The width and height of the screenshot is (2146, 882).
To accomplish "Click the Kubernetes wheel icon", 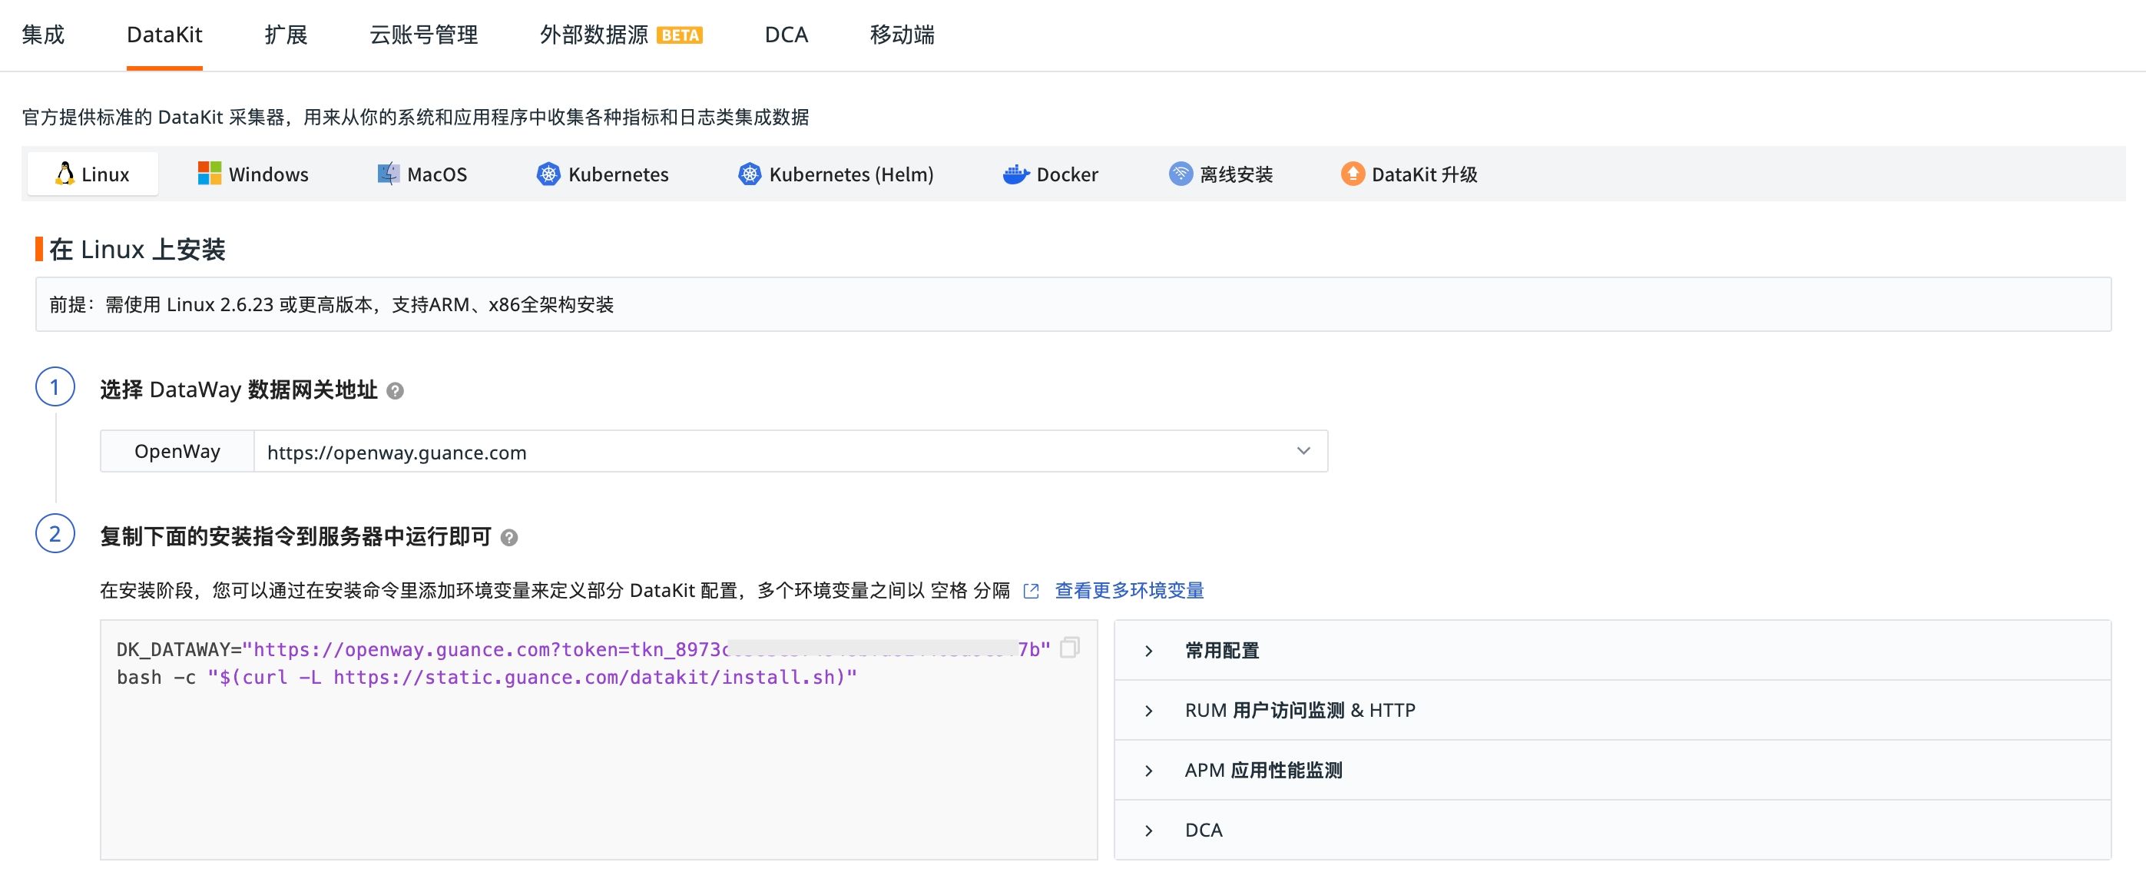I will [548, 174].
